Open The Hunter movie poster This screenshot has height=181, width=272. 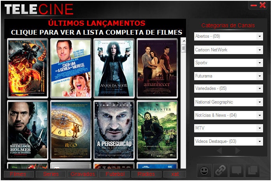[157, 130]
